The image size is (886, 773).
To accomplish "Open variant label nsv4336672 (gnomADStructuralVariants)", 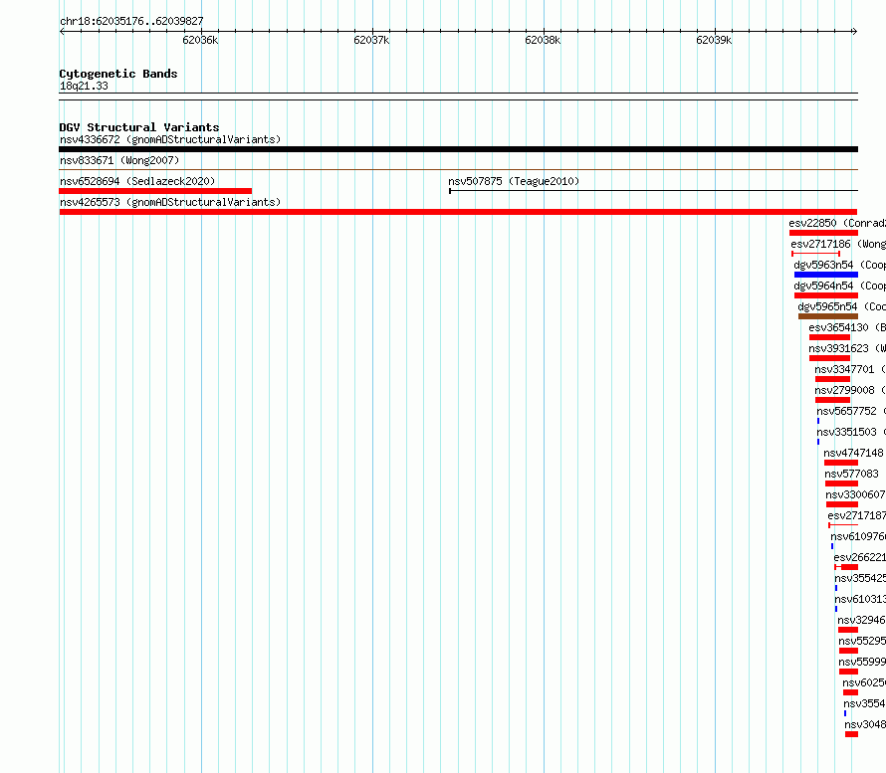I will 170,139.
